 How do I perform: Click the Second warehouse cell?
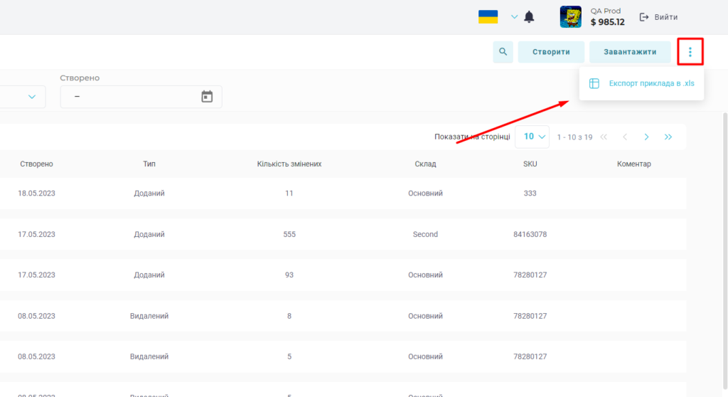pos(425,234)
